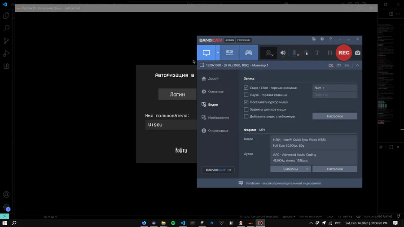Toggle Показывать курсор мыши checkbox
Screen dimensions: 404x227
point(246,102)
